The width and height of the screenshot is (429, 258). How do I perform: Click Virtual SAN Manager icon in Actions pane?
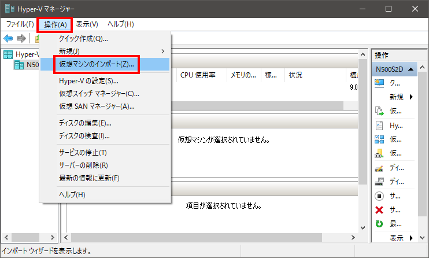(x=379, y=153)
